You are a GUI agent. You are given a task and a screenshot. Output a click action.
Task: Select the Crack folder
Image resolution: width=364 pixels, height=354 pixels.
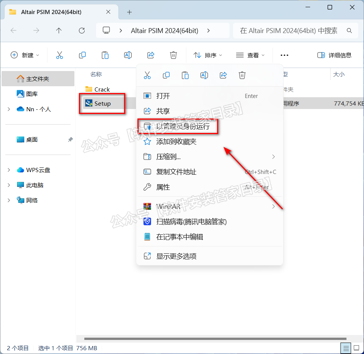(x=98, y=89)
